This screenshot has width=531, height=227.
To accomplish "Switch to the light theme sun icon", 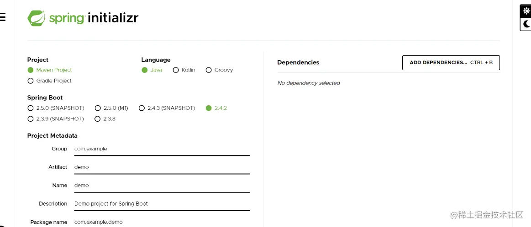I will click(x=526, y=11).
